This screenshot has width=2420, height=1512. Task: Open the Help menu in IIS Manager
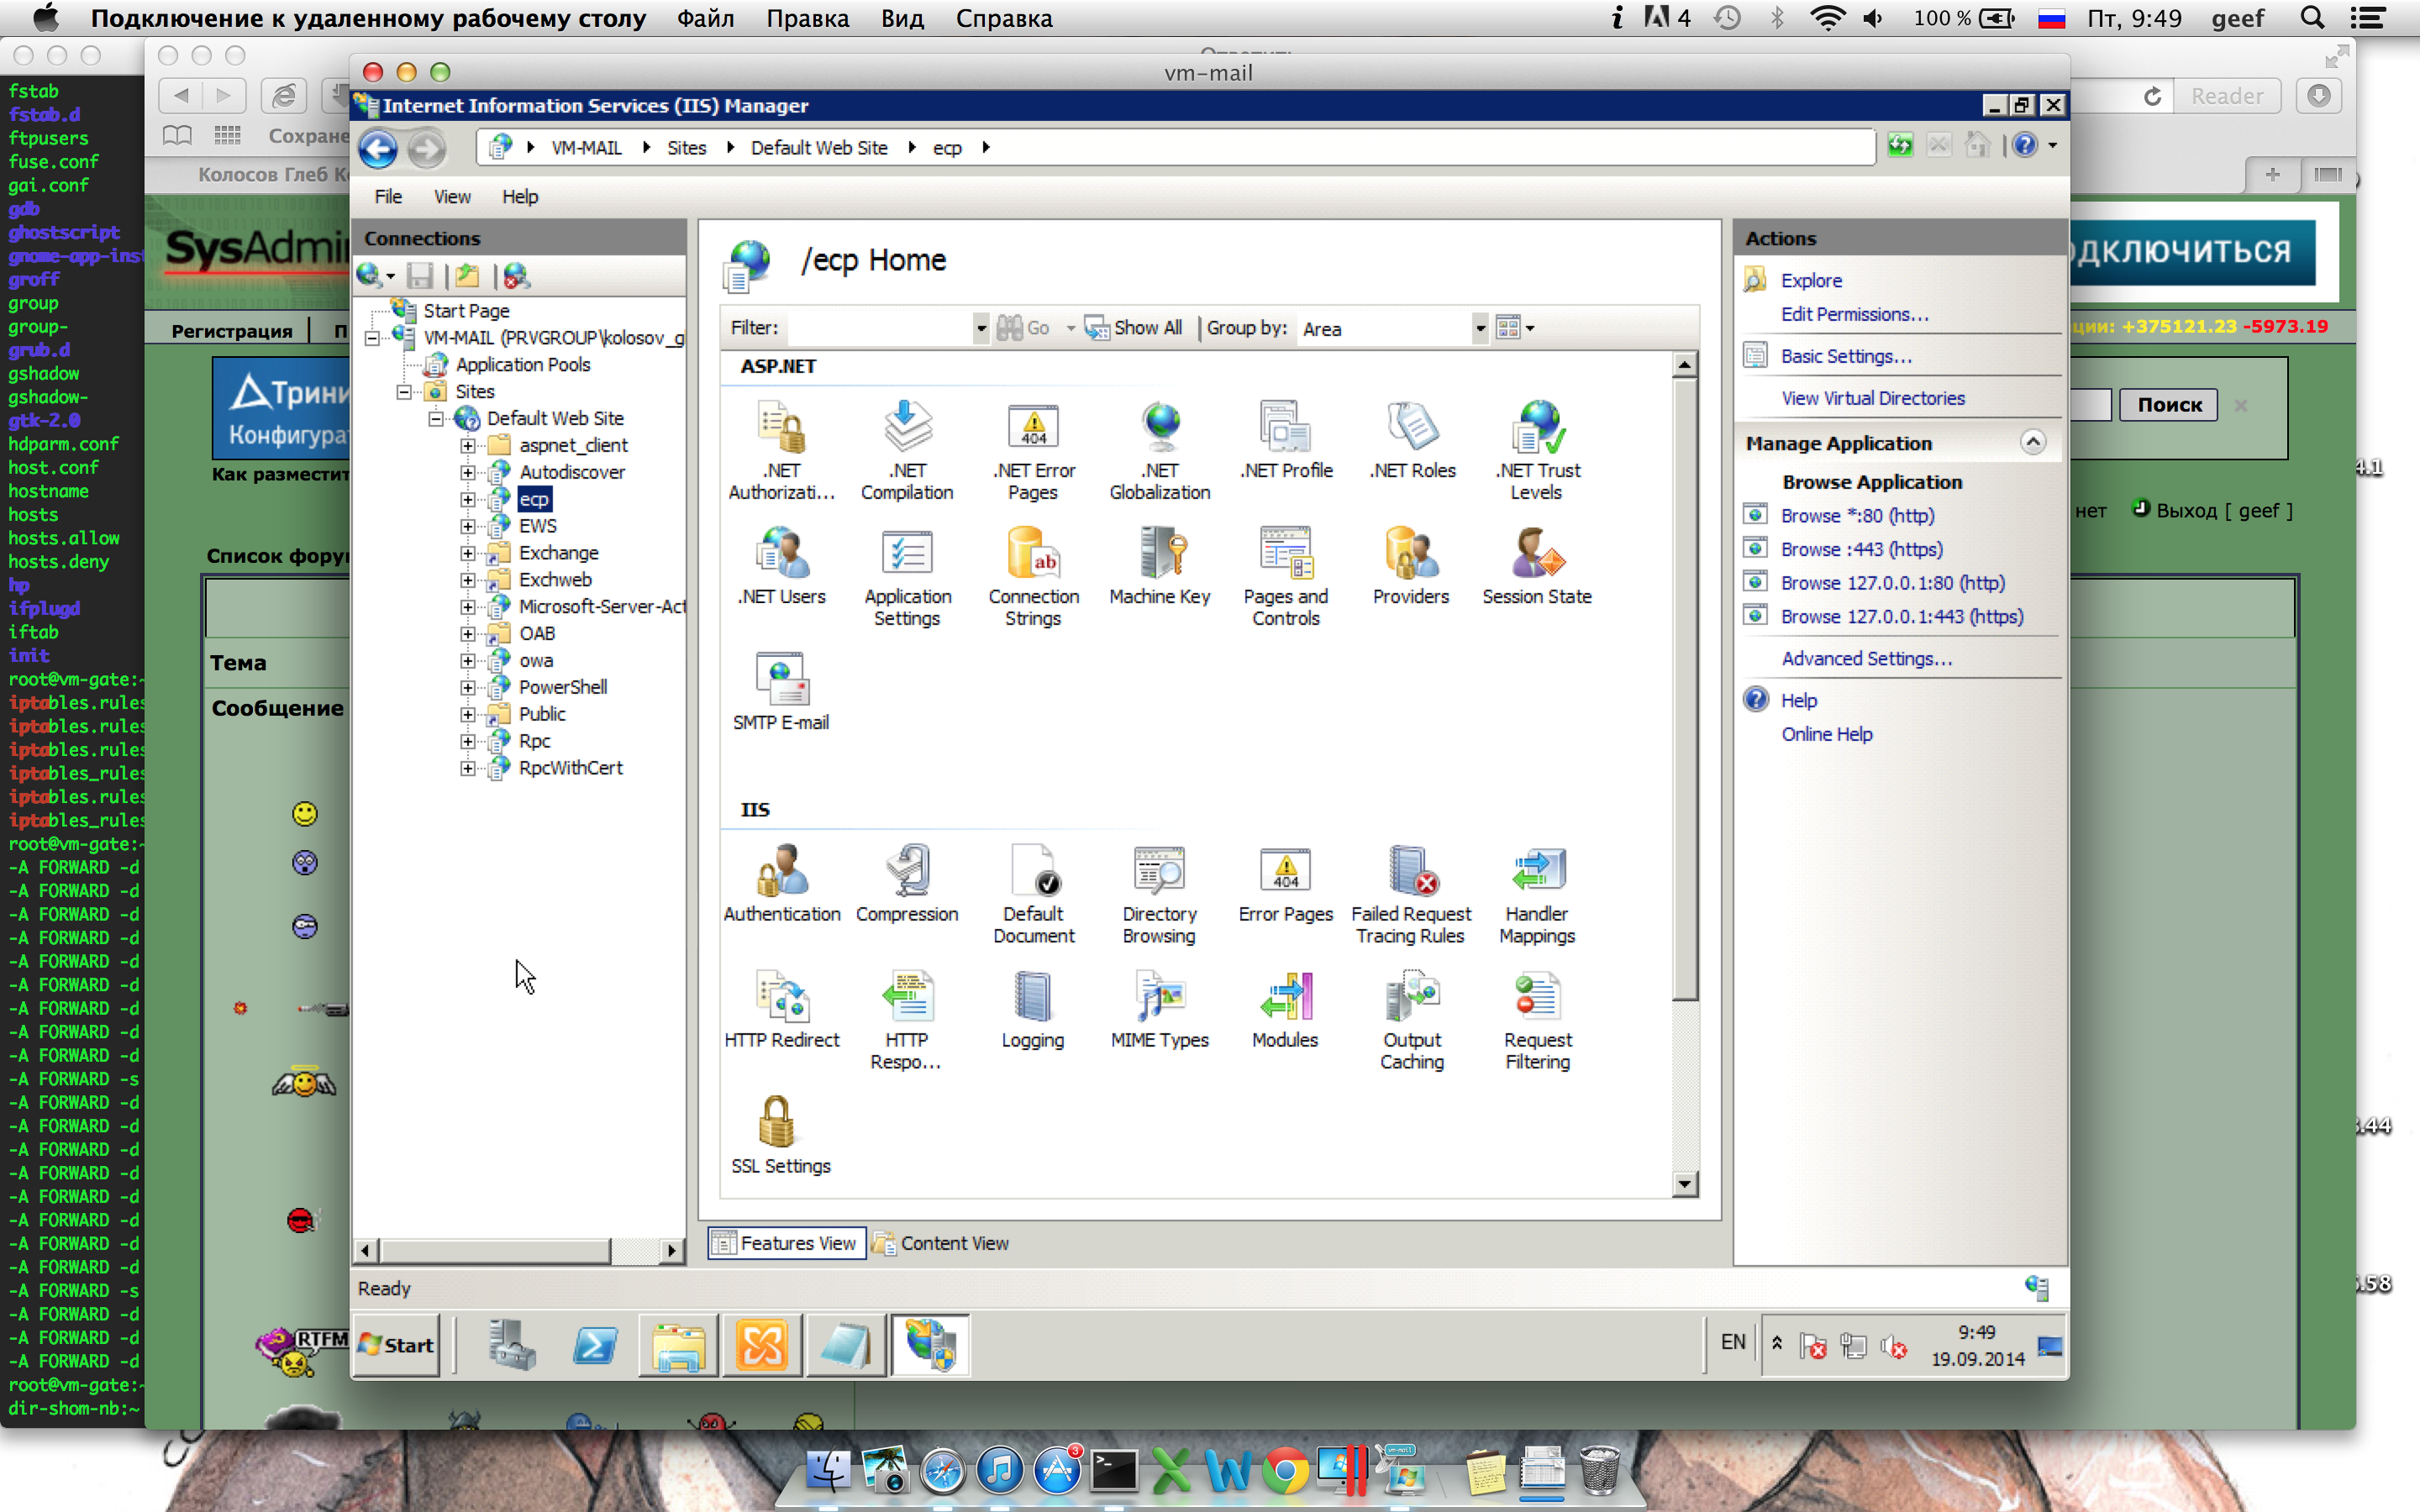point(520,197)
